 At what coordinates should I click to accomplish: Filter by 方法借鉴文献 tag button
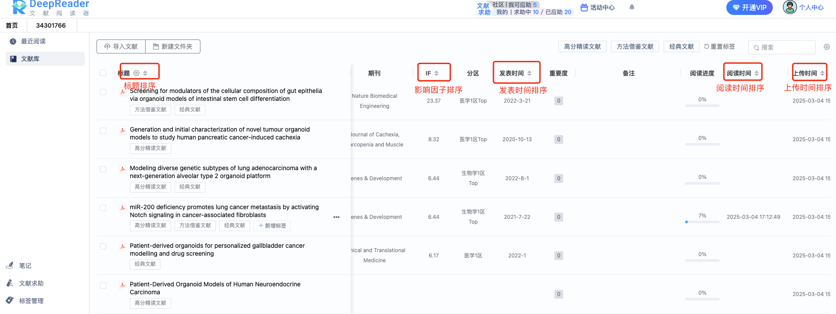[635, 46]
